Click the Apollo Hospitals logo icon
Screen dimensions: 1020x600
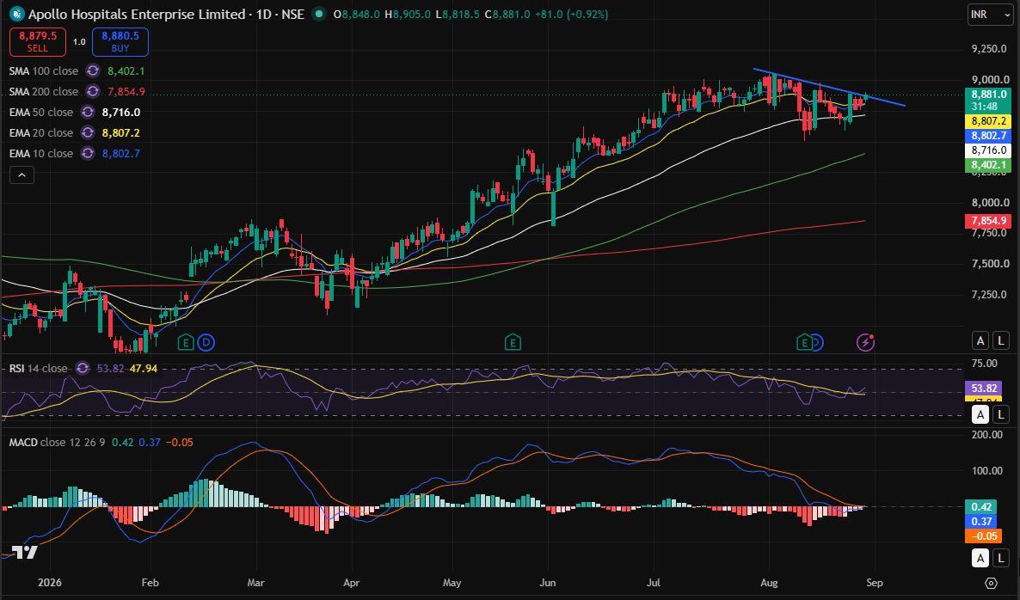point(17,14)
